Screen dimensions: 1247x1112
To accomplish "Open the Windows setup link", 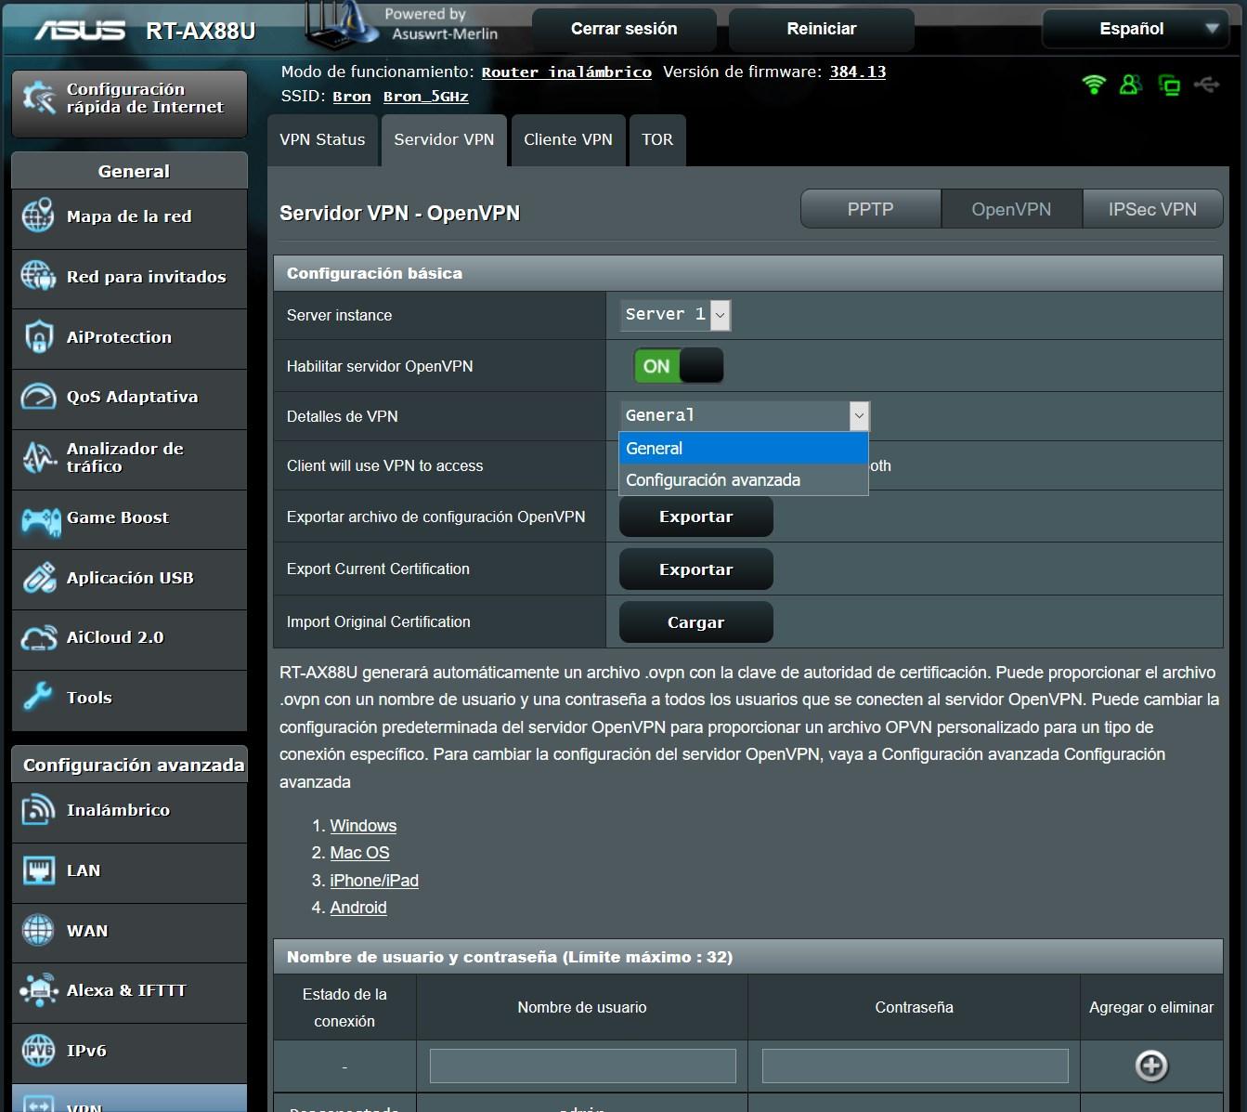I will [363, 826].
